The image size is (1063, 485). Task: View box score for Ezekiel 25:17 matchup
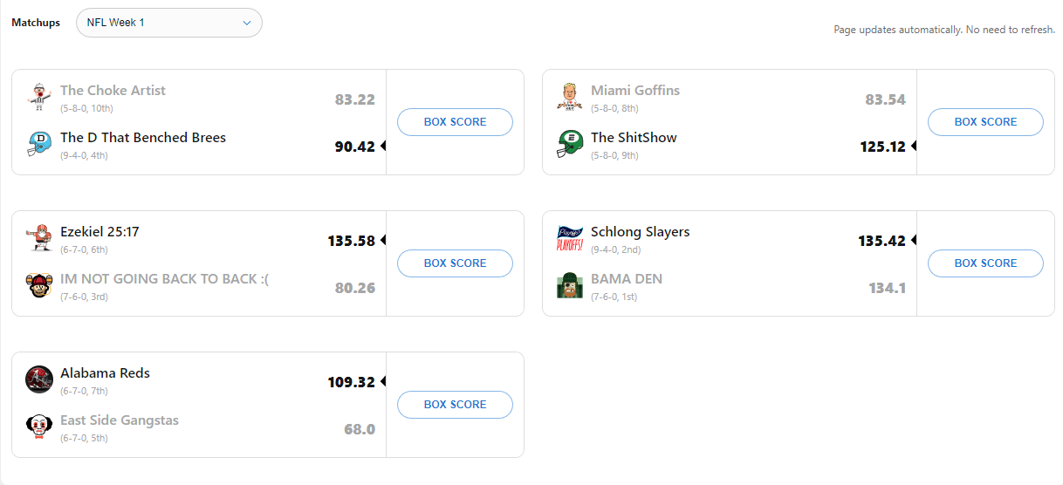[455, 263]
